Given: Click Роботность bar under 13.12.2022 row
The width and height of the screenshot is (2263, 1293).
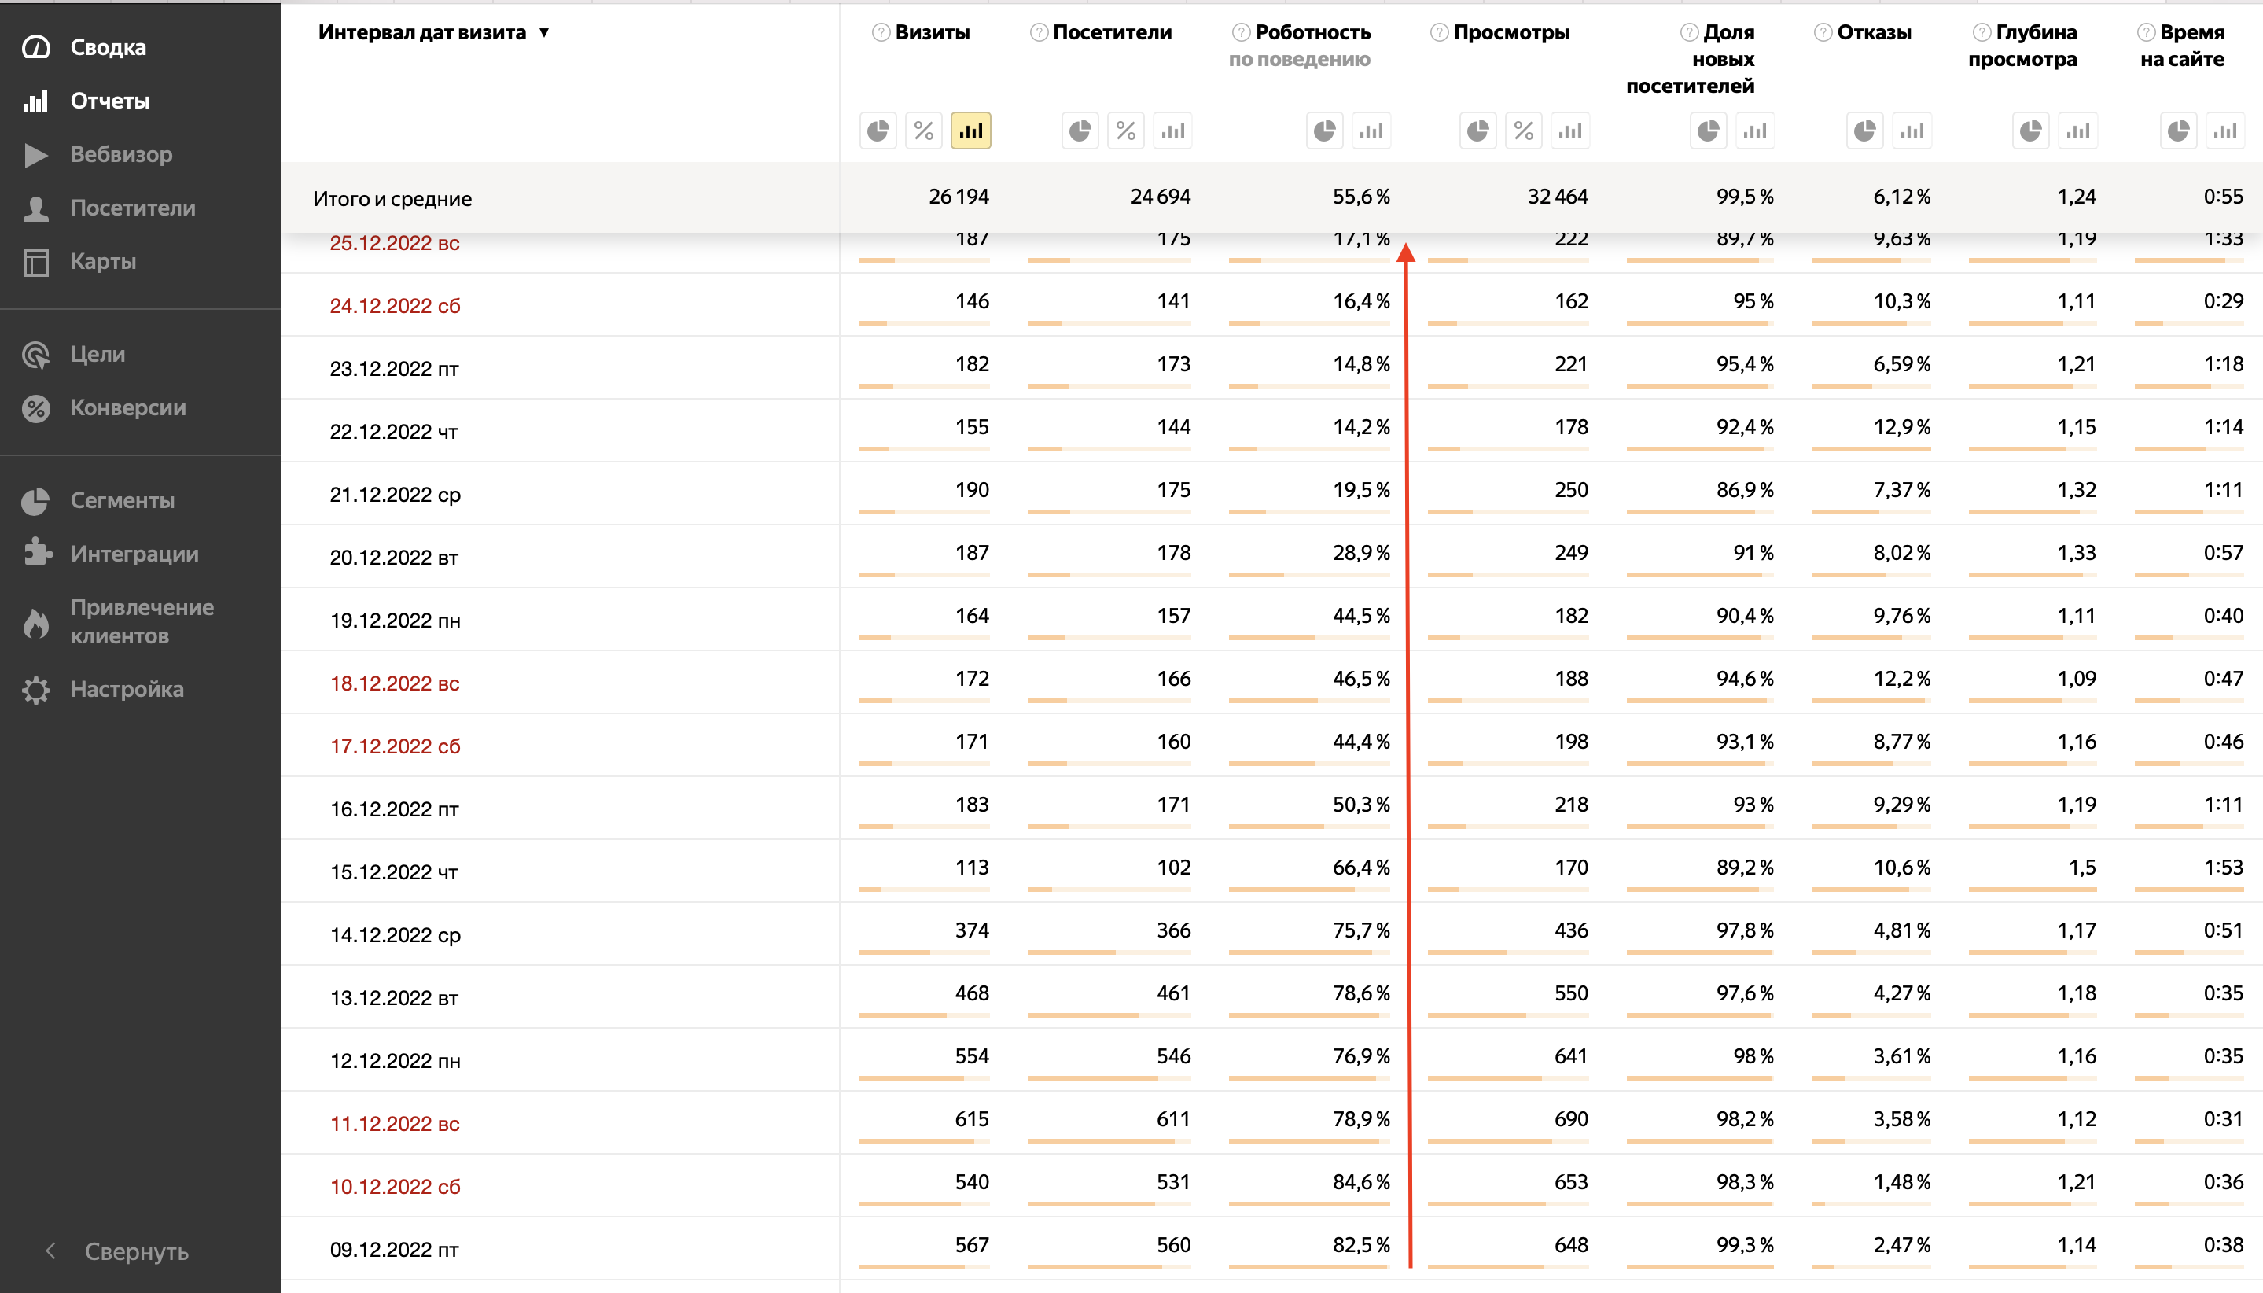Looking at the screenshot, I should (x=1309, y=1015).
